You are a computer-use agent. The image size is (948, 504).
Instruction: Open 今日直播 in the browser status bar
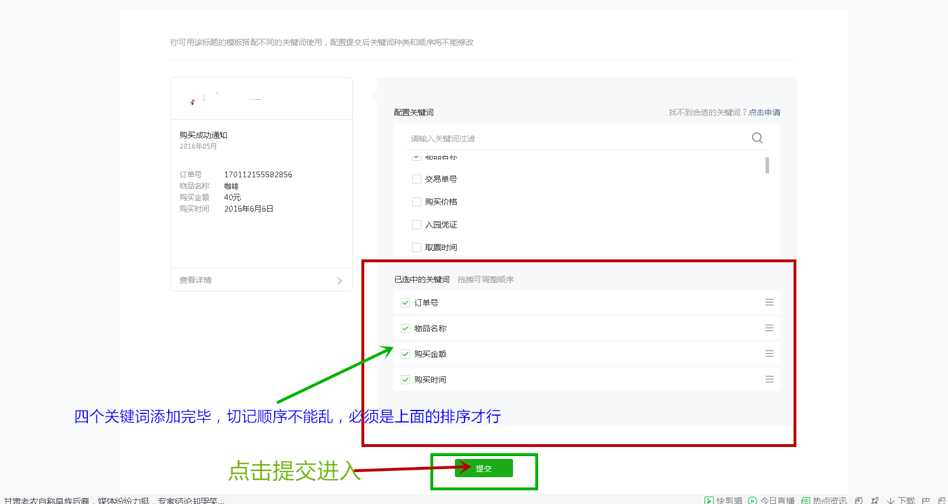[x=771, y=500]
